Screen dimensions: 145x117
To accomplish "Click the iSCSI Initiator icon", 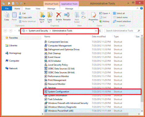I will (46, 61).
